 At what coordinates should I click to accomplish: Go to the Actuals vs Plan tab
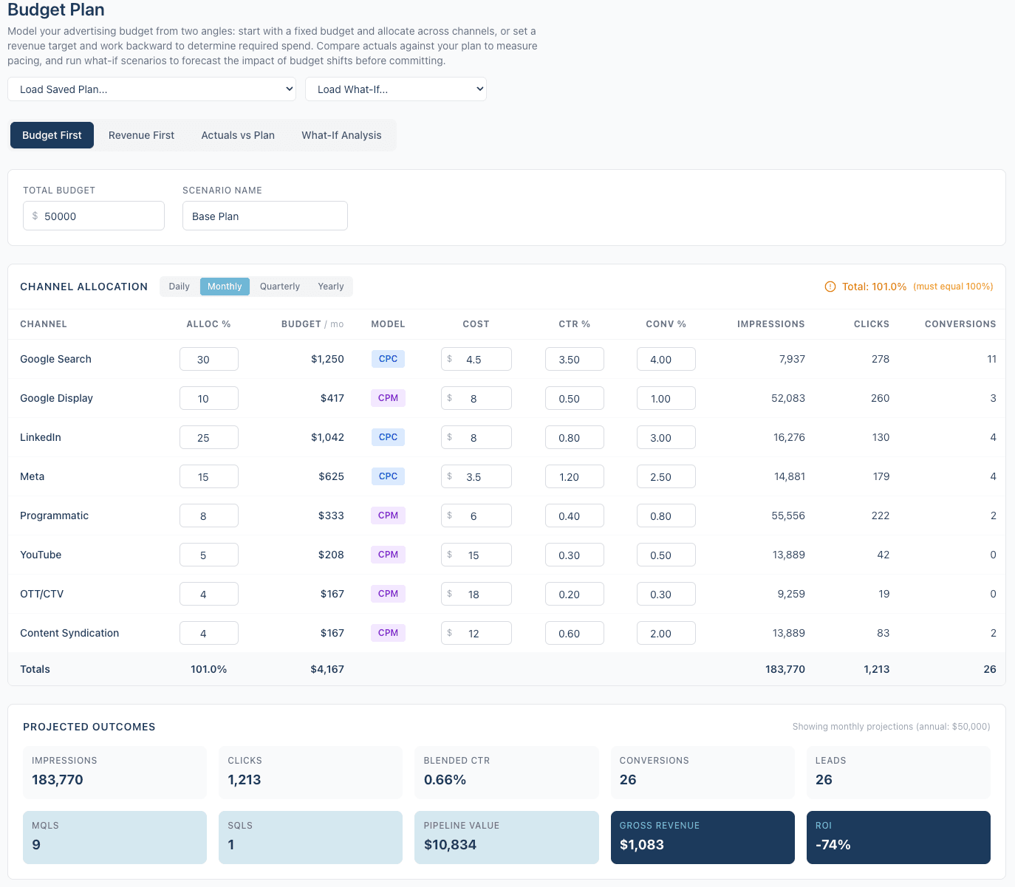coord(238,135)
